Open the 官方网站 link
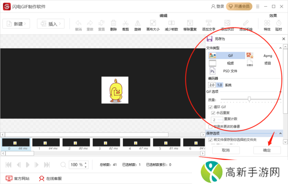The image size is (288, 184). pyautogui.click(x=18, y=179)
